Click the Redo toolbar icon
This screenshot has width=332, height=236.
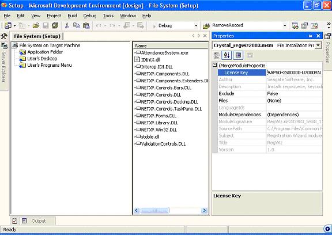click(x=112, y=25)
